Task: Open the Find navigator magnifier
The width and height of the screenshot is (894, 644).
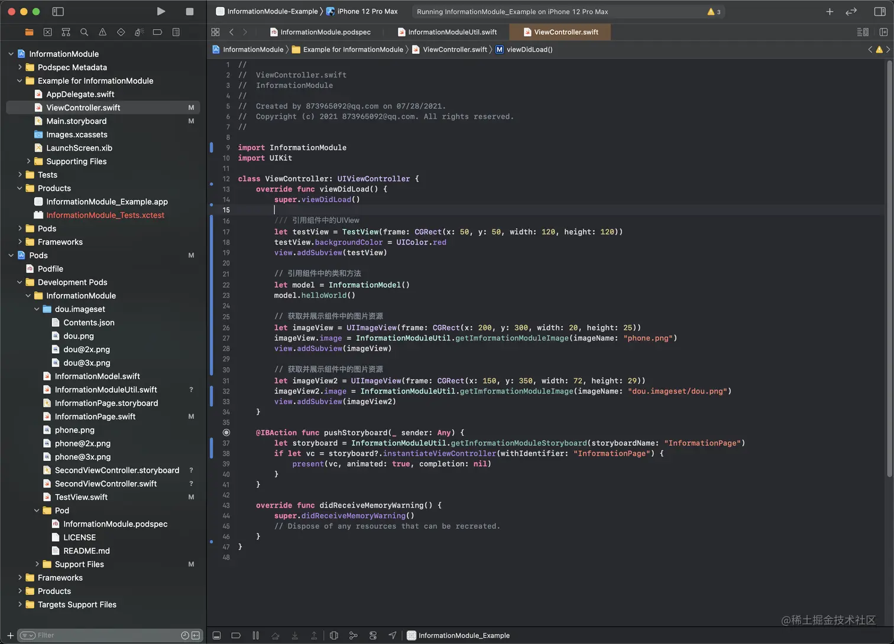Action: [84, 32]
